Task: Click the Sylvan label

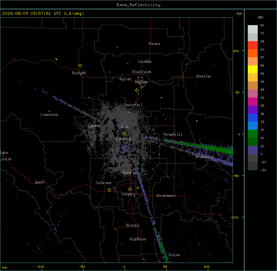Action: [125, 79]
